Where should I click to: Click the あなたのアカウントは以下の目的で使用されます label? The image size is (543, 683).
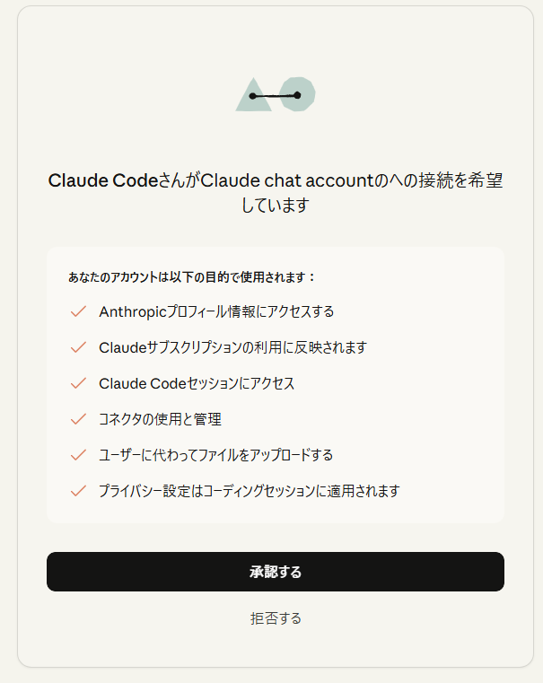pyautogui.click(x=192, y=277)
